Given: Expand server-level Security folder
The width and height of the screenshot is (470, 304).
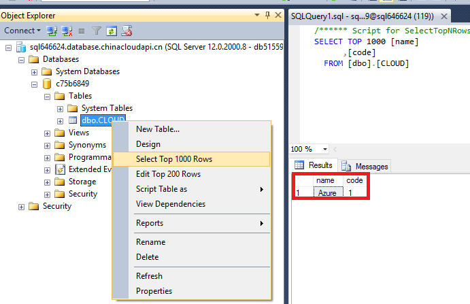Looking at the screenshot, I should pos(21,207).
